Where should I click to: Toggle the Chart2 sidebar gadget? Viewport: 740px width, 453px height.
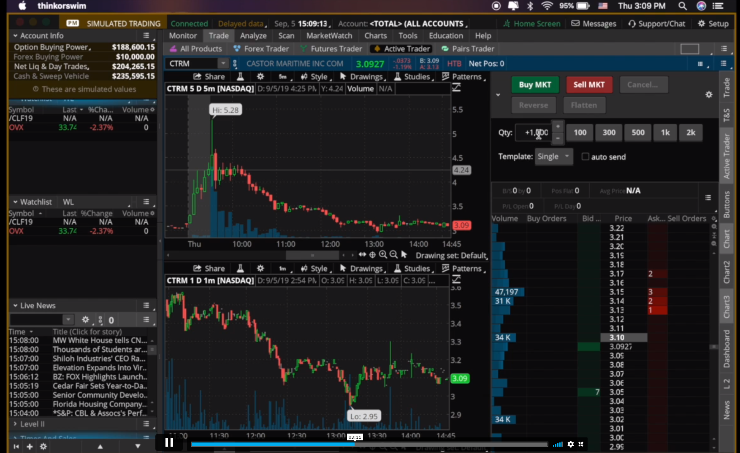pos(726,272)
